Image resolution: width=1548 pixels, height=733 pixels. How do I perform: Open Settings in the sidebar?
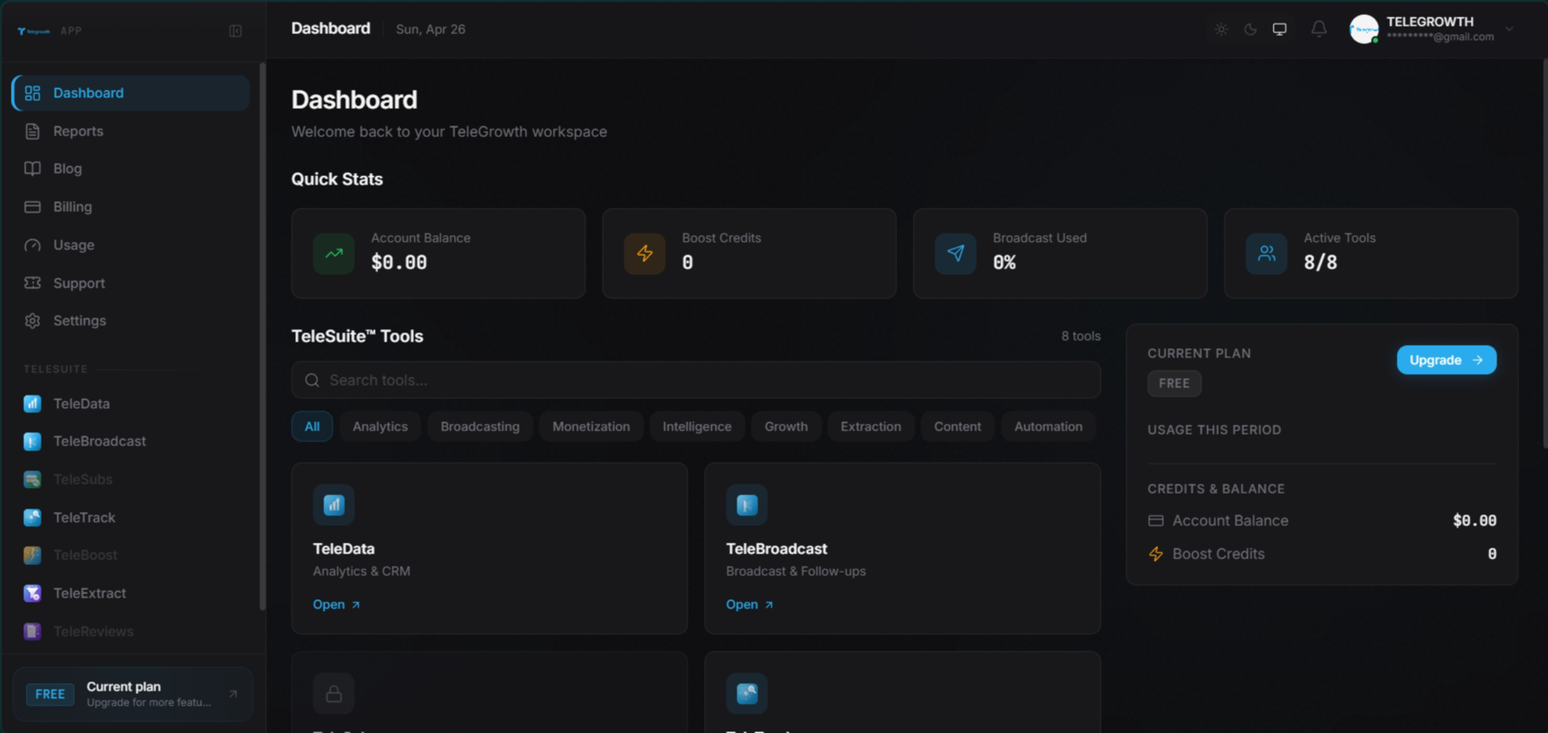point(131,321)
